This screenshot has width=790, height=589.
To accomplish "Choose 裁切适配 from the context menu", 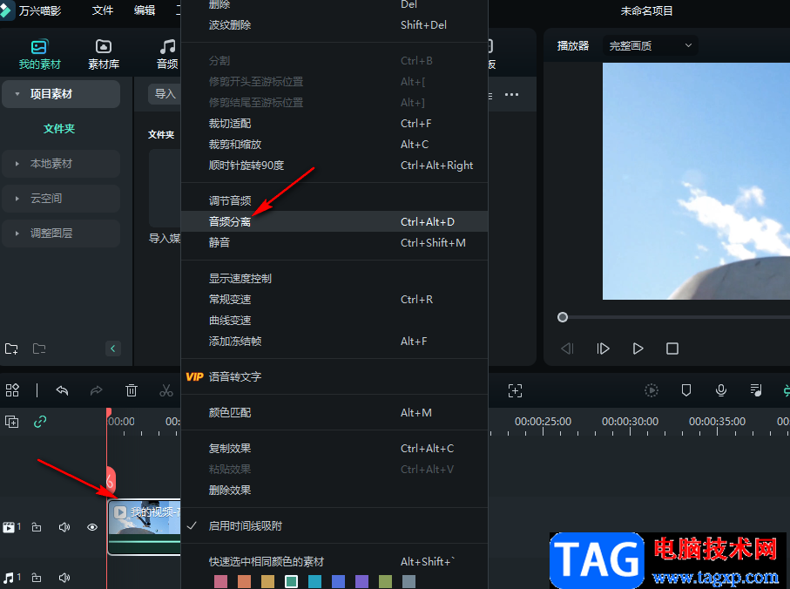I will click(x=334, y=124).
